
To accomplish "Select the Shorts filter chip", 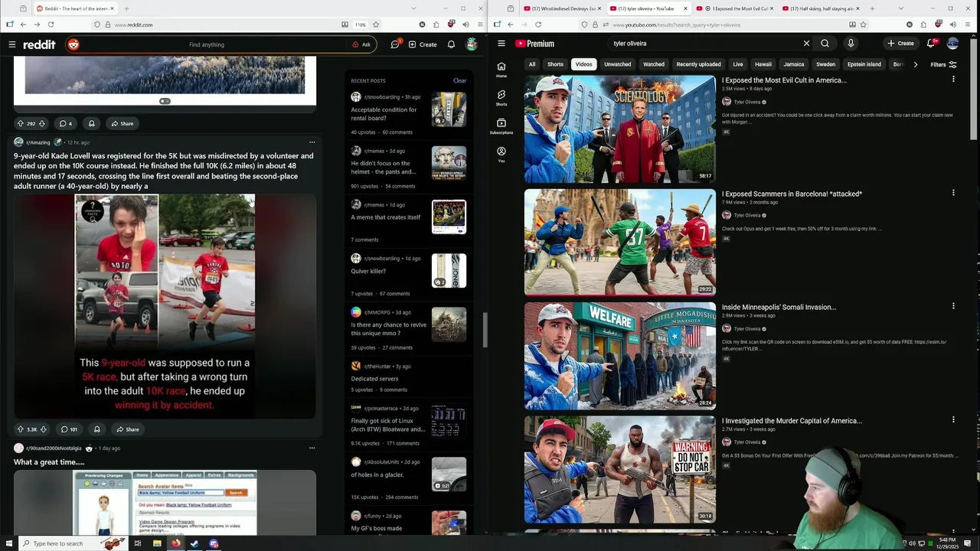I will tap(555, 64).
